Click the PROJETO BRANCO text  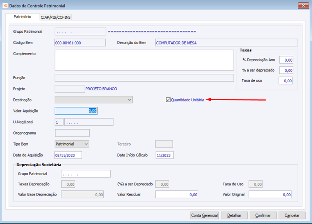pyautogui.click(x=101, y=89)
